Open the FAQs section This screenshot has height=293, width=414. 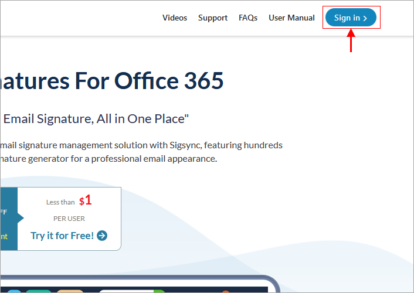[248, 18]
